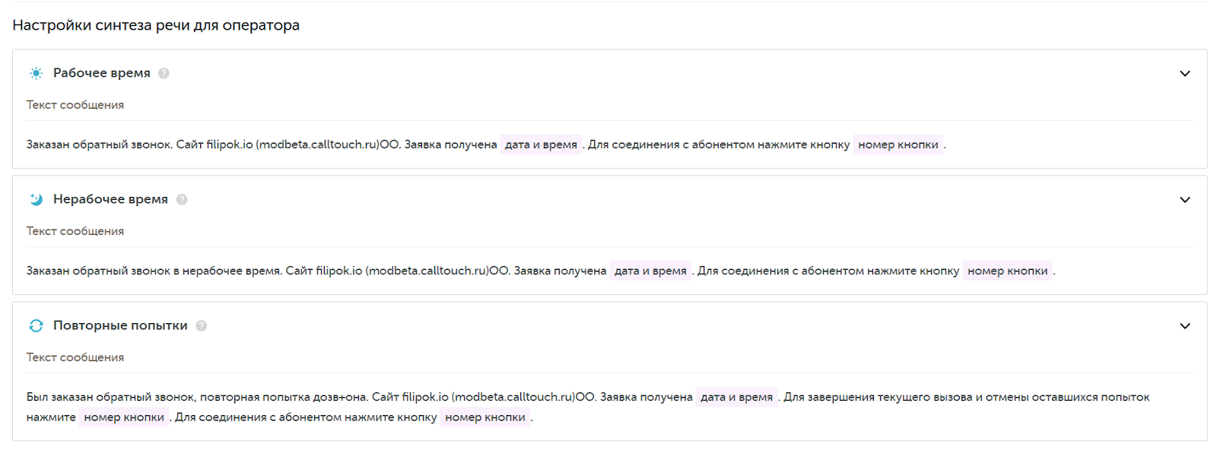Open help tooltip for Повторные попытки

(x=202, y=325)
